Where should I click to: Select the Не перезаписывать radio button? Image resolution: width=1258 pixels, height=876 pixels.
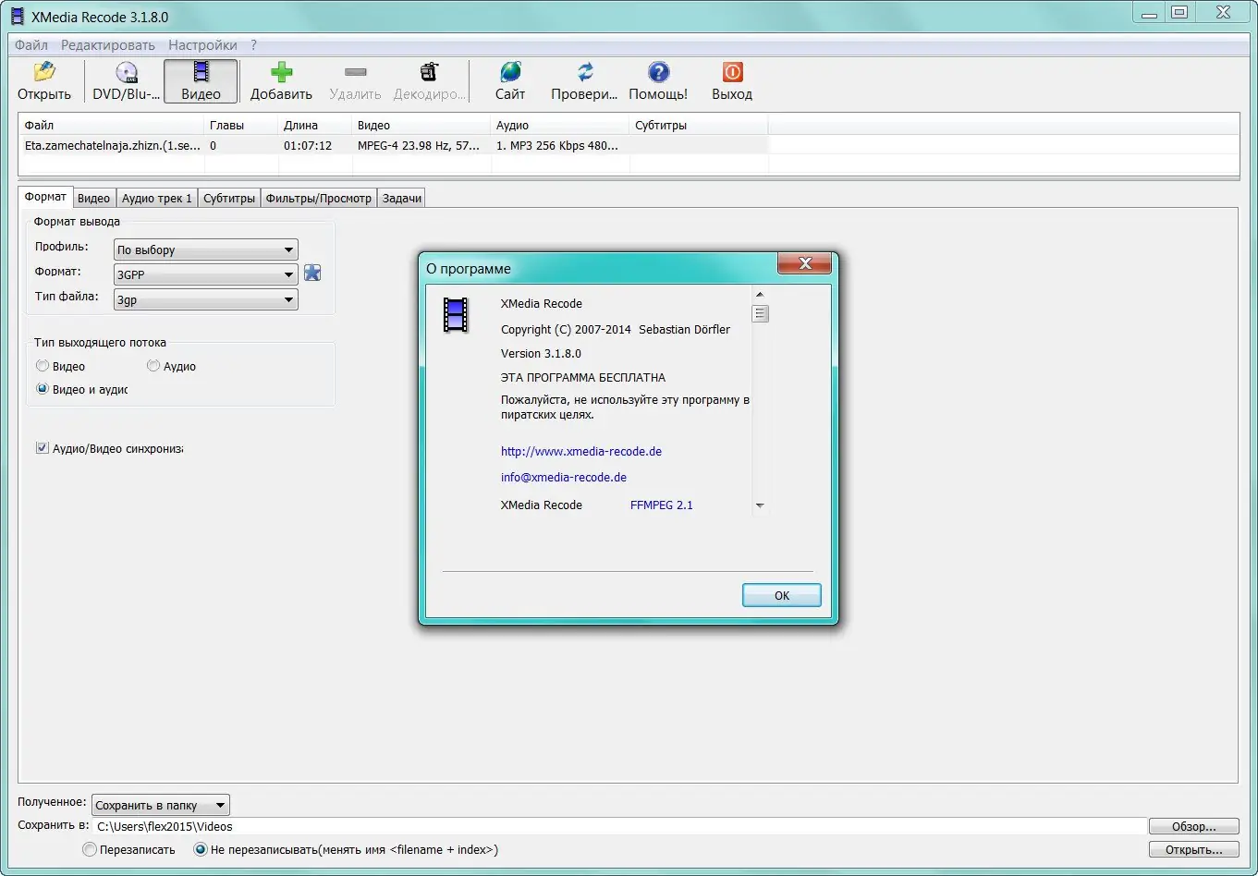tap(201, 849)
